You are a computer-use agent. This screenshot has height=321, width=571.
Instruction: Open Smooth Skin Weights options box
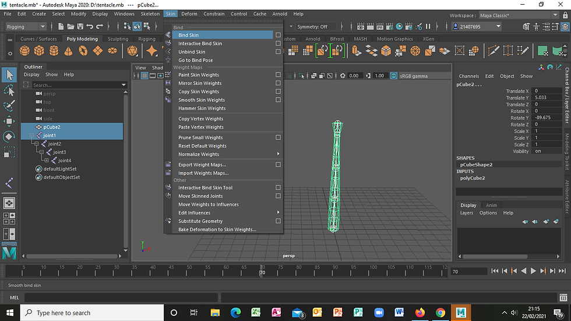coord(278,100)
